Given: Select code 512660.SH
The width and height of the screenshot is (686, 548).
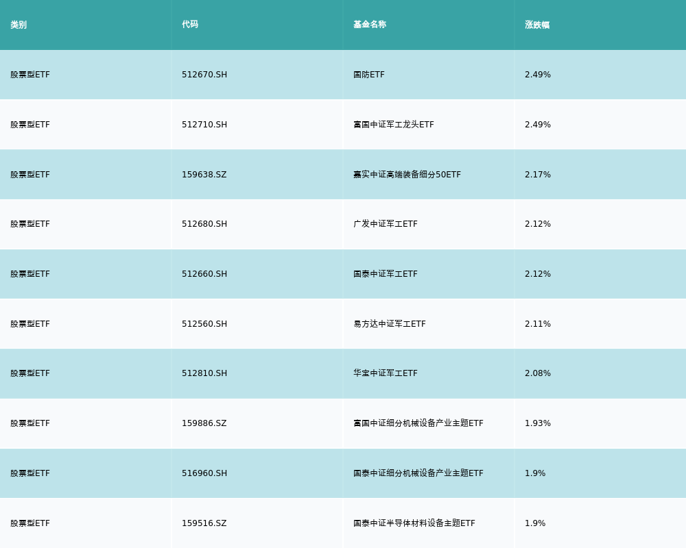Looking at the screenshot, I should click(x=204, y=274).
